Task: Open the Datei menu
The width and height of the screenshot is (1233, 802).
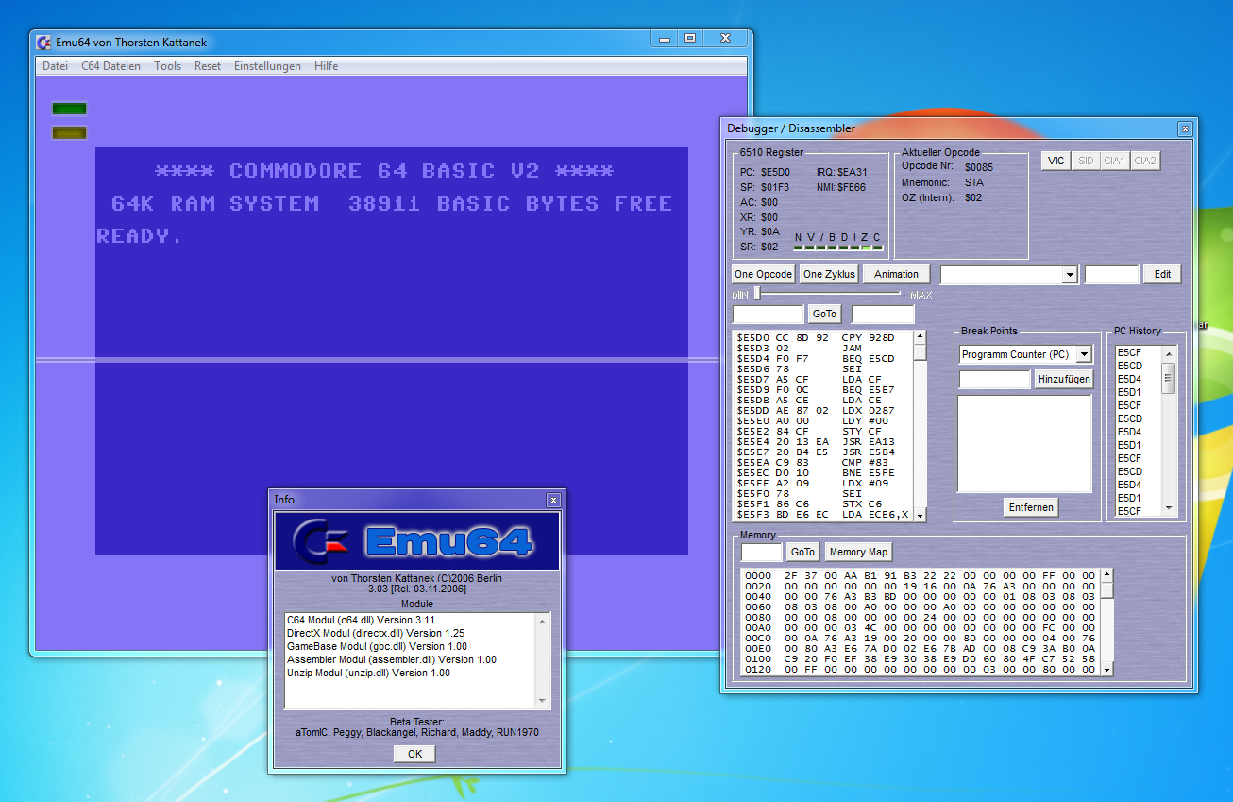Action: 55,66
